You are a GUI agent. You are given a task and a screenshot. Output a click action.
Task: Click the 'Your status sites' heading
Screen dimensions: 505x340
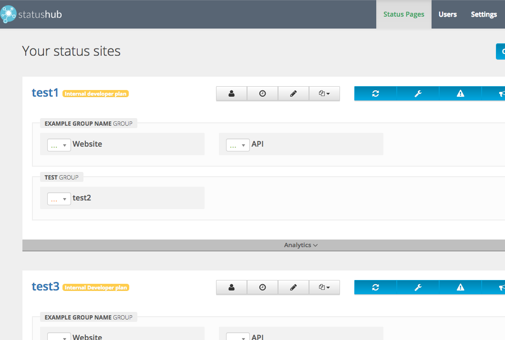(71, 51)
